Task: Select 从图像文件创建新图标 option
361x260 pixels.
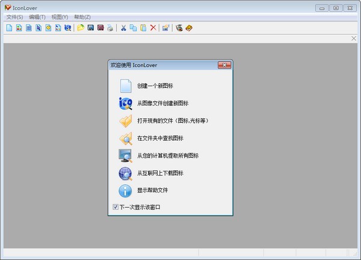Action: click(x=162, y=104)
